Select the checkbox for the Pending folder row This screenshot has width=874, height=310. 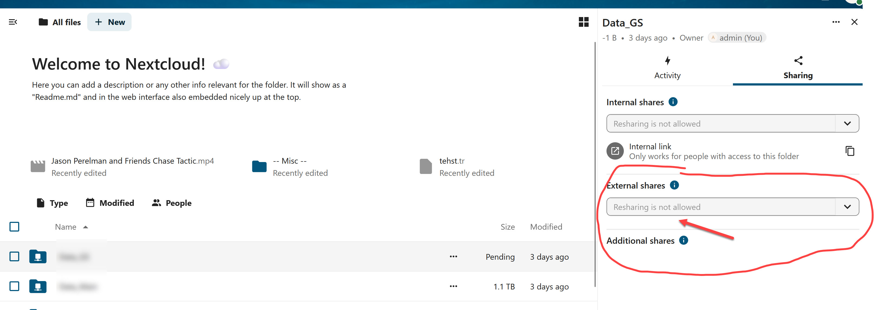[14, 256]
